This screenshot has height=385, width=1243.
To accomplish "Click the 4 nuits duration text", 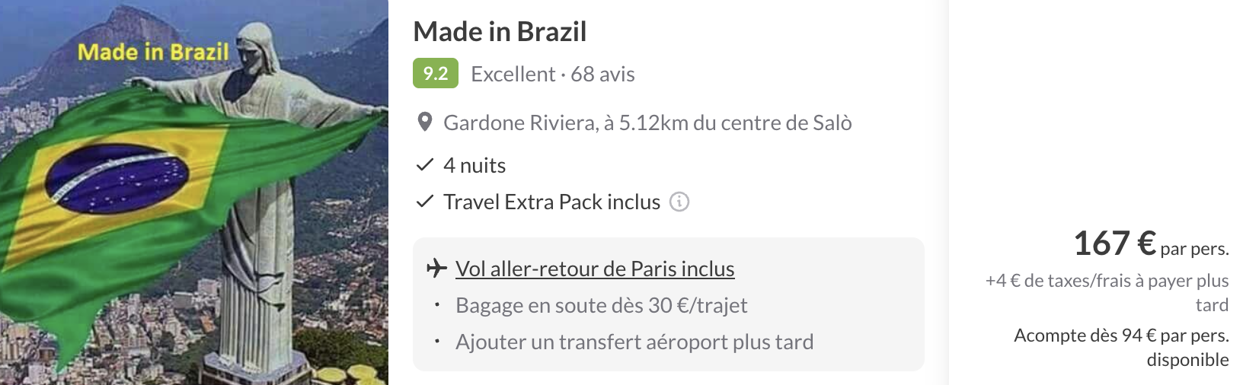I will coord(475,165).
